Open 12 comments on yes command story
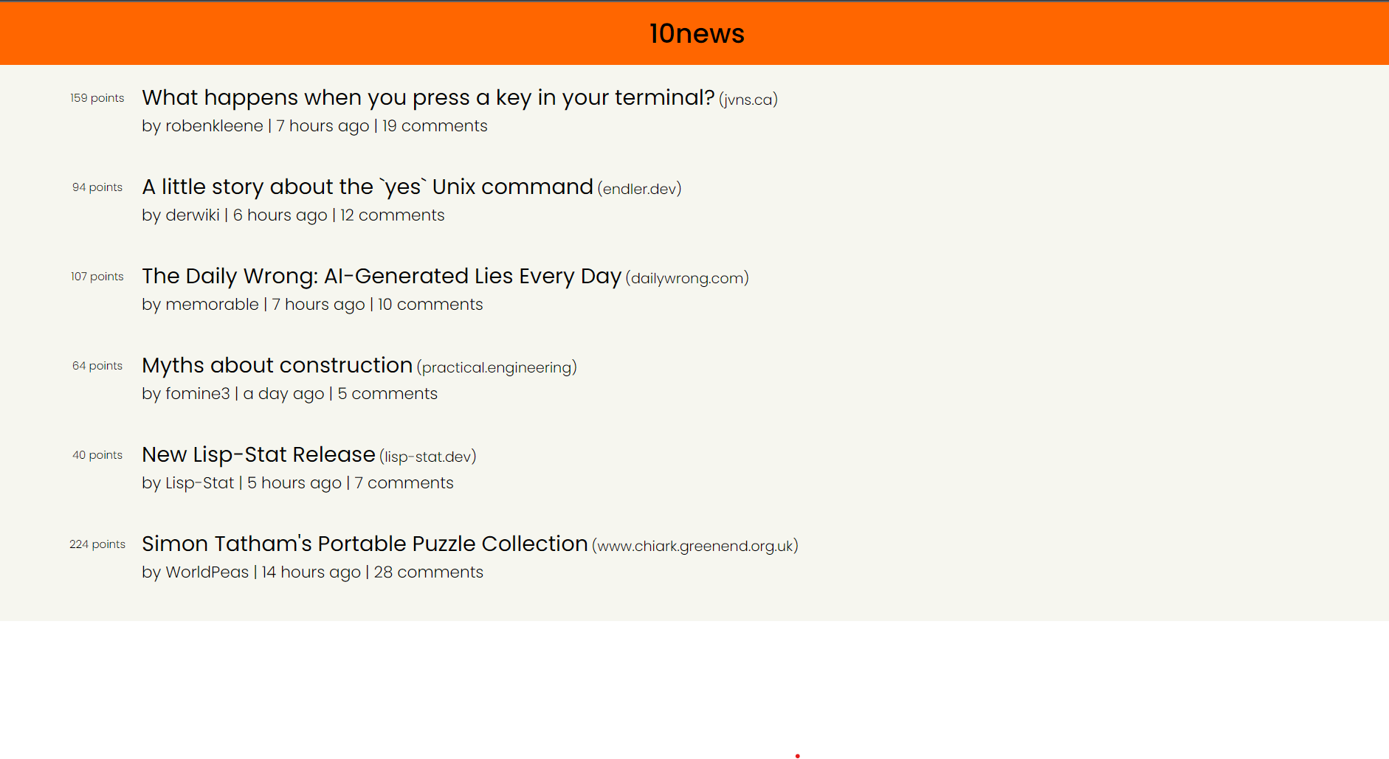Viewport: 1389px width, 759px height. [393, 215]
